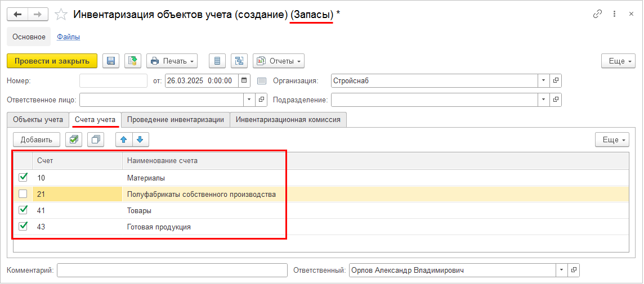Click the uncheck all rows icon

[96, 139]
